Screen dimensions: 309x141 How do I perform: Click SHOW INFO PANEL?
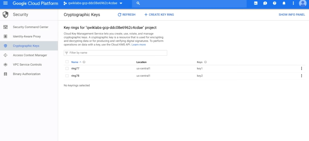[x=292, y=15]
